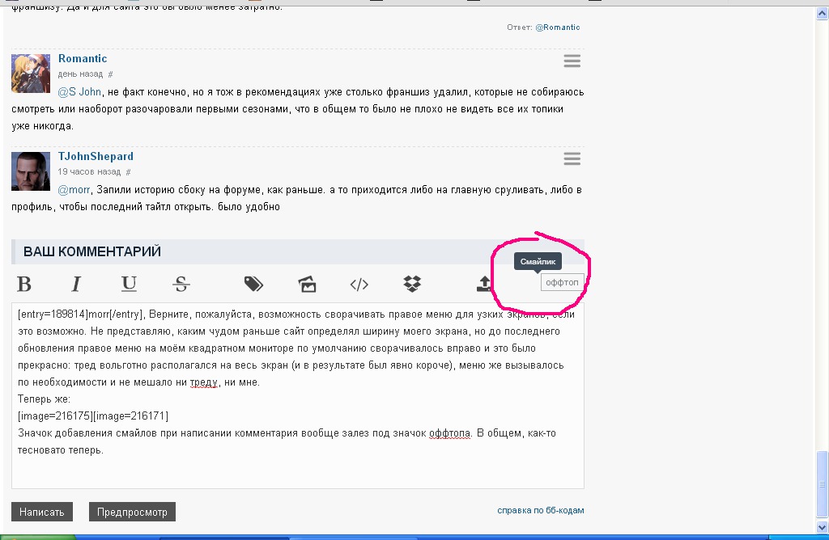Click the Предпросмотр preview button
This screenshot has height=540, width=829.
point(132,512)
